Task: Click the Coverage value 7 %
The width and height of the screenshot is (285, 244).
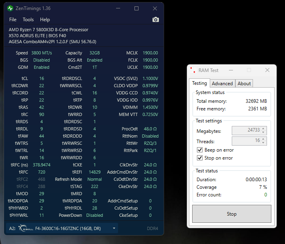Action: tap(263, 187)
